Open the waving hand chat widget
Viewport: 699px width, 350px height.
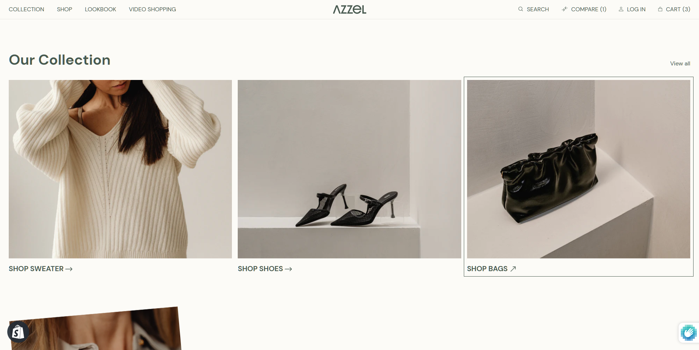pos(688,333)
